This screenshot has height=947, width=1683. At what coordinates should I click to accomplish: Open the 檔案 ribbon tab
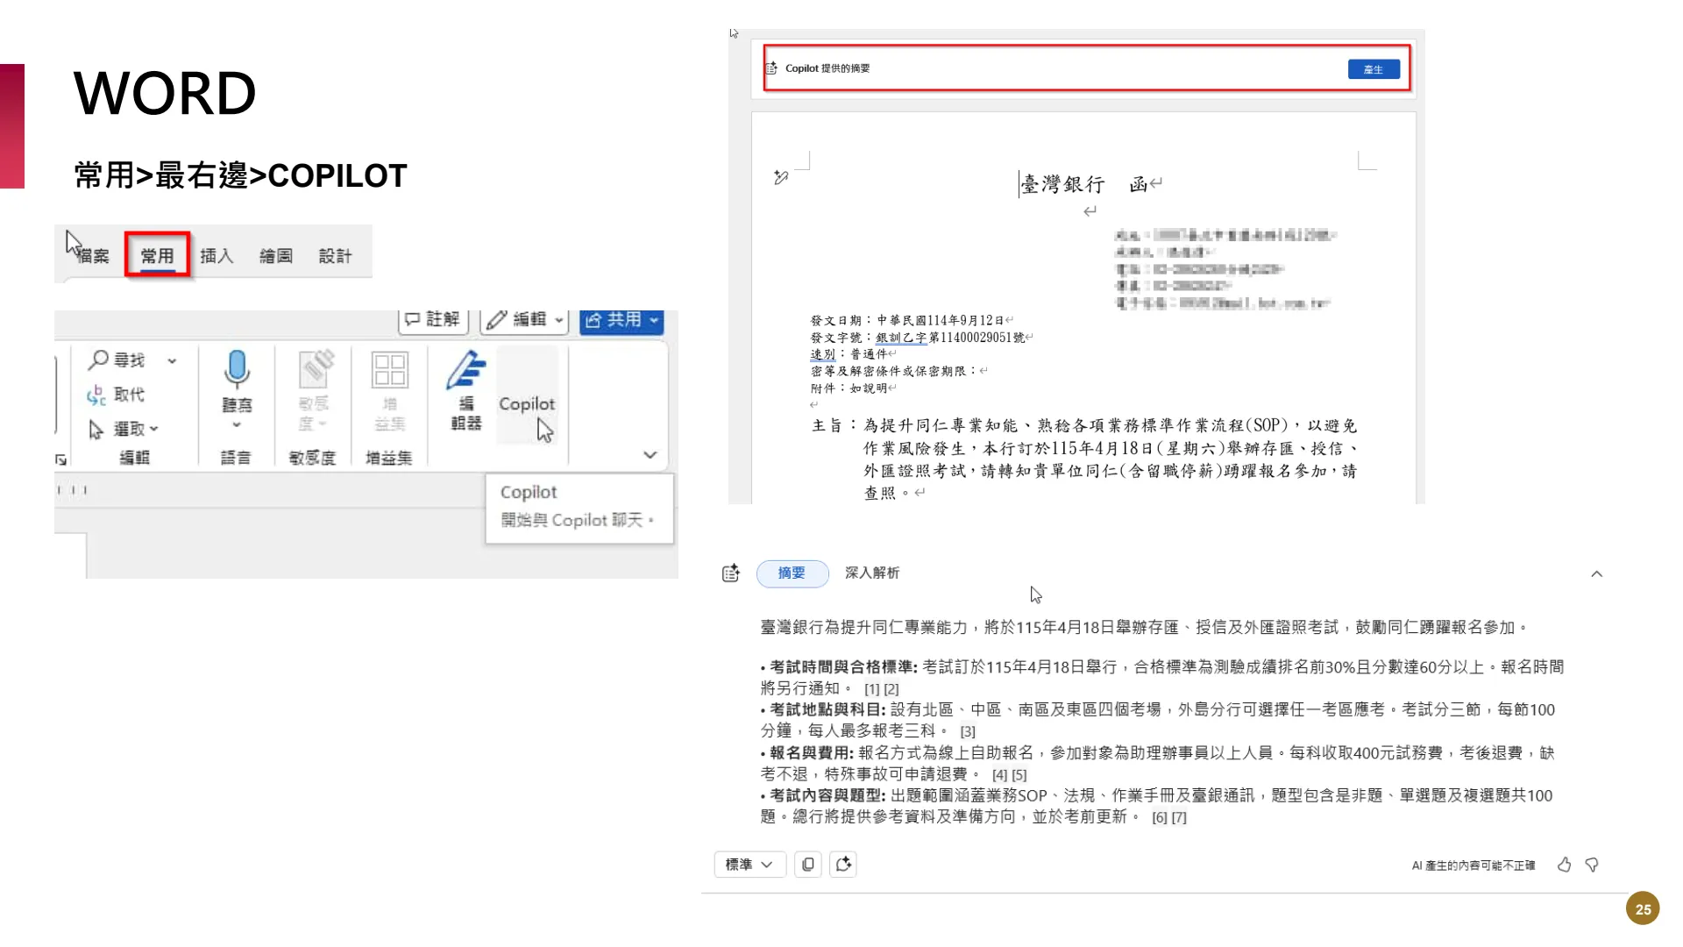point(93,256)
